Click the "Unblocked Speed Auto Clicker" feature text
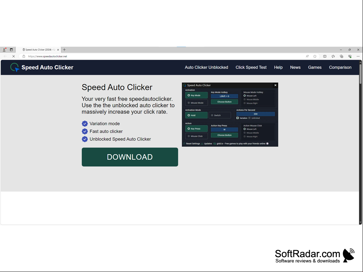Viewport: 363px width, 272px height. click(120, 139)
